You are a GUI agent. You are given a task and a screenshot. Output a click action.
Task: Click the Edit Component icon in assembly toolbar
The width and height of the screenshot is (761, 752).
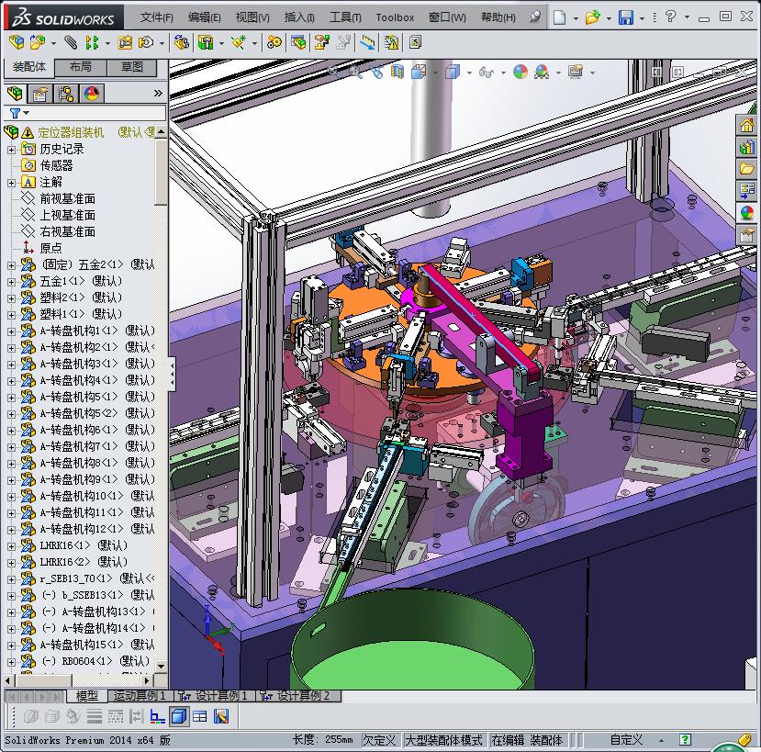(16, 43)
